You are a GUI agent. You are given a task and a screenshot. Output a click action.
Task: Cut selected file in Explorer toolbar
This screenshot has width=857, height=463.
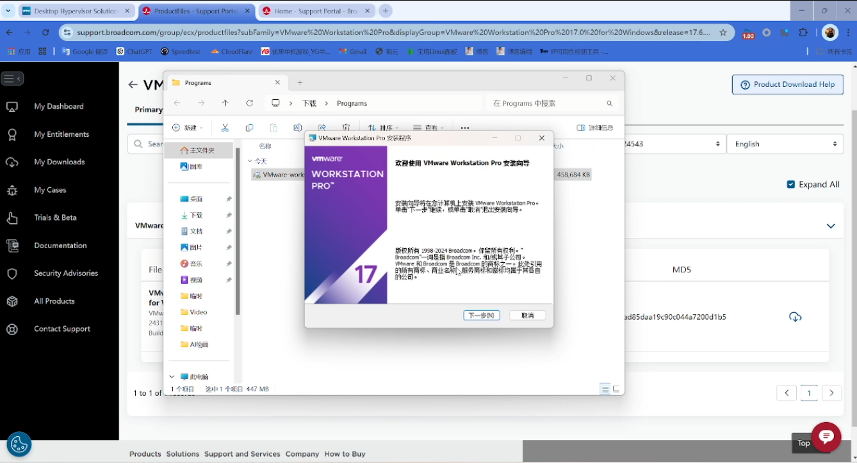[x=225, y=128]
